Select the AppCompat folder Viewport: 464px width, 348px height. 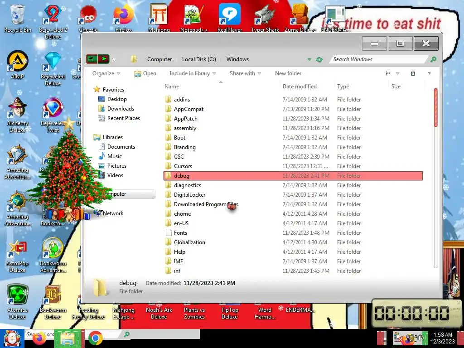293,109
